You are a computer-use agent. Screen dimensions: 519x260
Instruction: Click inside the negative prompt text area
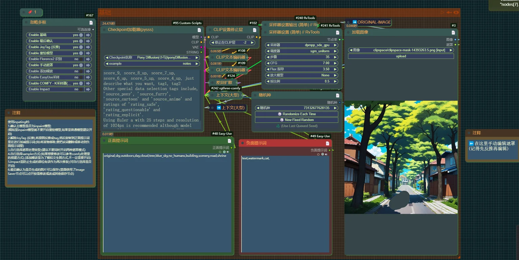coord(285,204)
